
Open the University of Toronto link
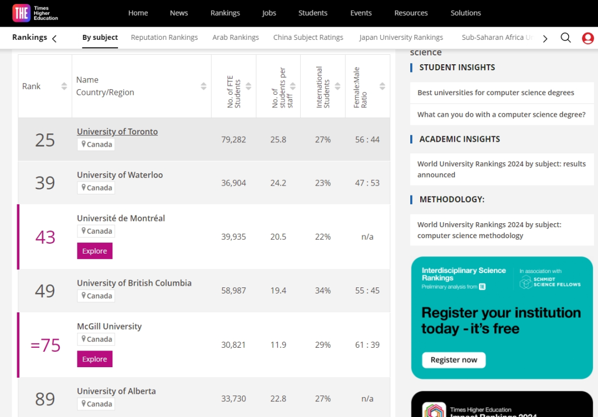click(x=117, y=132)
